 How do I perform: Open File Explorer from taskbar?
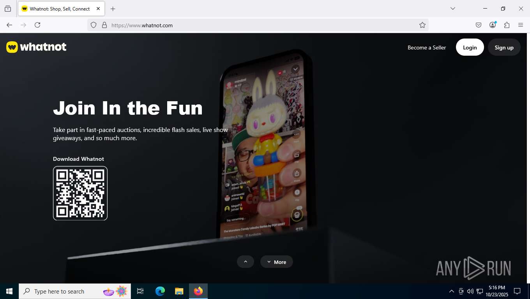pos(179,291)
